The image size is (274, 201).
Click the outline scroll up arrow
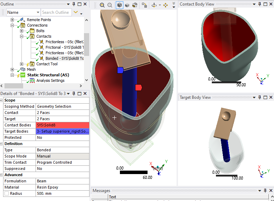point(86,20)
